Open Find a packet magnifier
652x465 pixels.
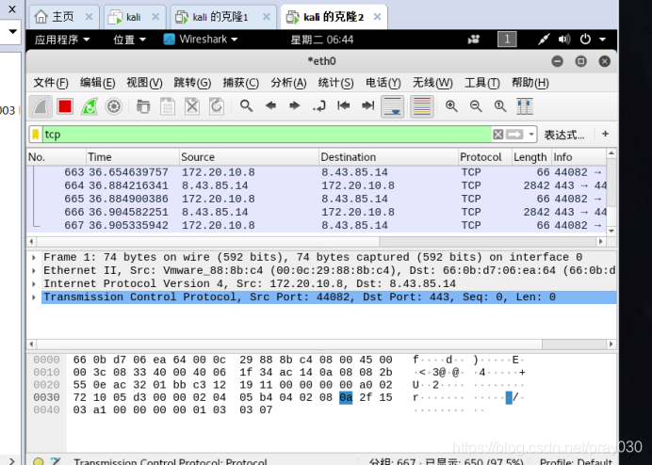[246, 106]
